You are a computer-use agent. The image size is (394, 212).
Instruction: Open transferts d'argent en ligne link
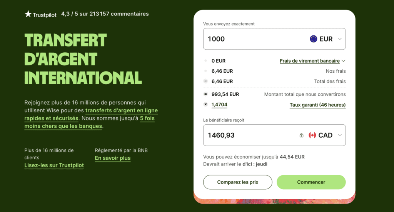click(x=121, y=110)
